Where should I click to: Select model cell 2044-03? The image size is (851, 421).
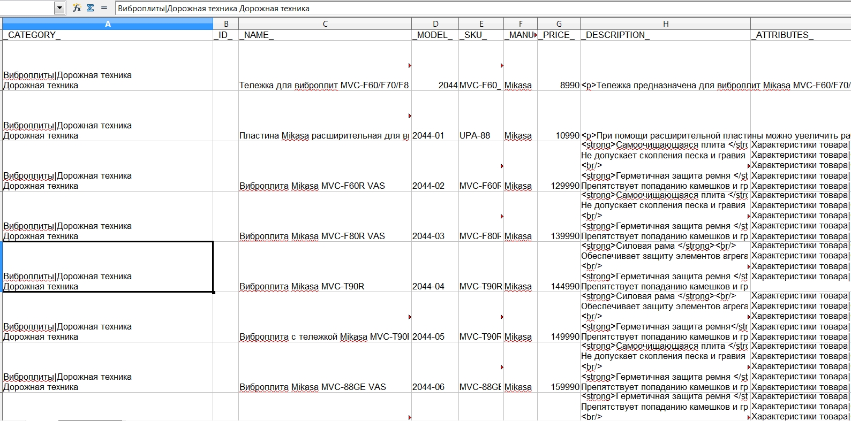pyautogui.click(x=435, y=216)
